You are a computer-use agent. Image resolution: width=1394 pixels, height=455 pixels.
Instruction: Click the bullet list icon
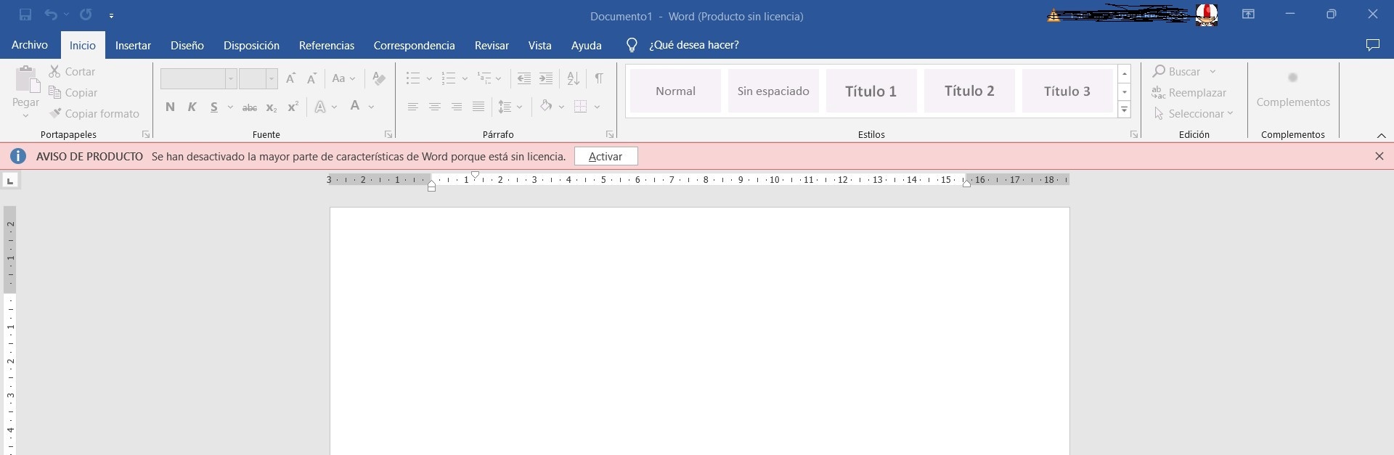[413, 78]
